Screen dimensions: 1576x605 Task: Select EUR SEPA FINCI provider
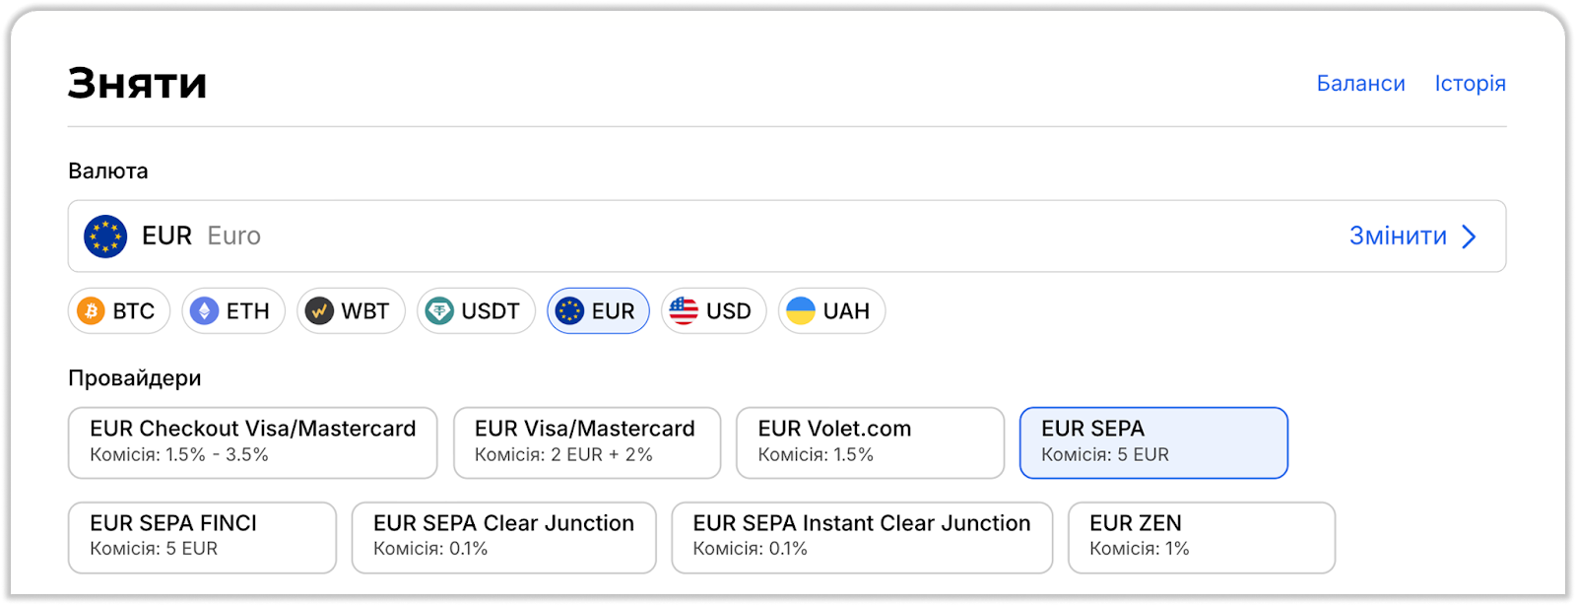(x=202, y=537)
